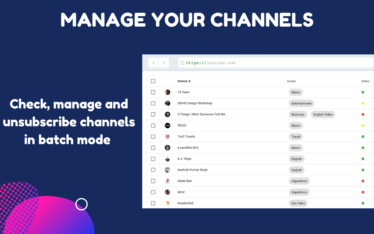Click the Groups column header
This screenshot has height=234, width=374.
(x=291, y=81)
